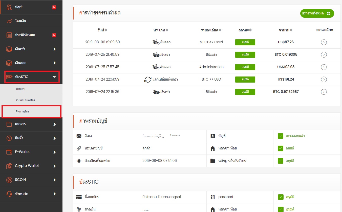Open details arrow for Administration transaction
The height and width of the screenshot is (212, 342).
(x=324, y=67)
